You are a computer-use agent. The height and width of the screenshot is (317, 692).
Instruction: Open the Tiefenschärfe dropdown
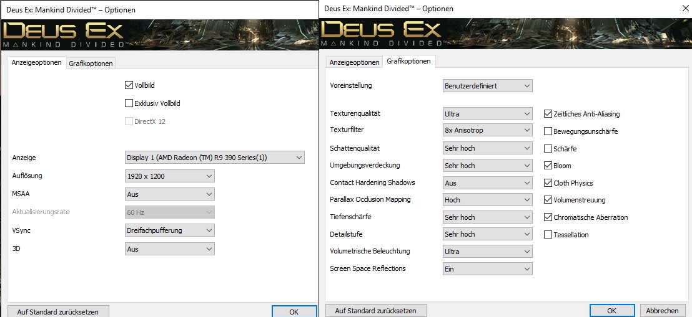(488, 217)
